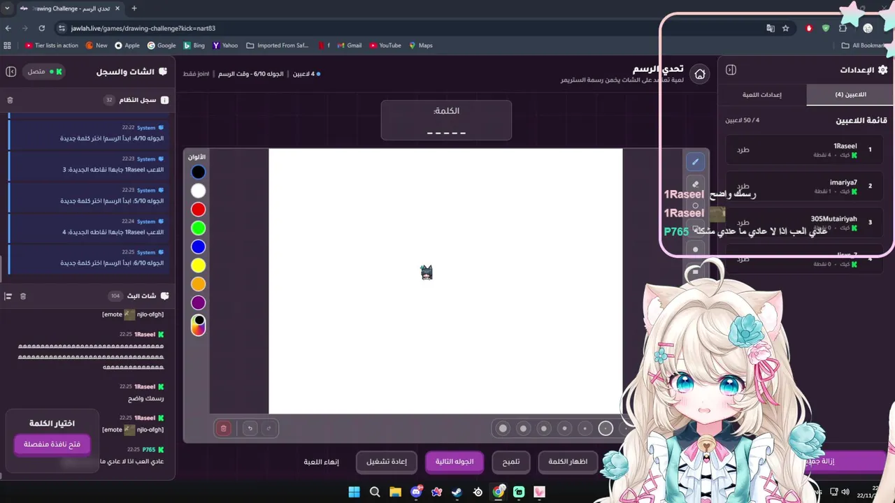Open the YouTube bookmark

[x=386, y=45]
